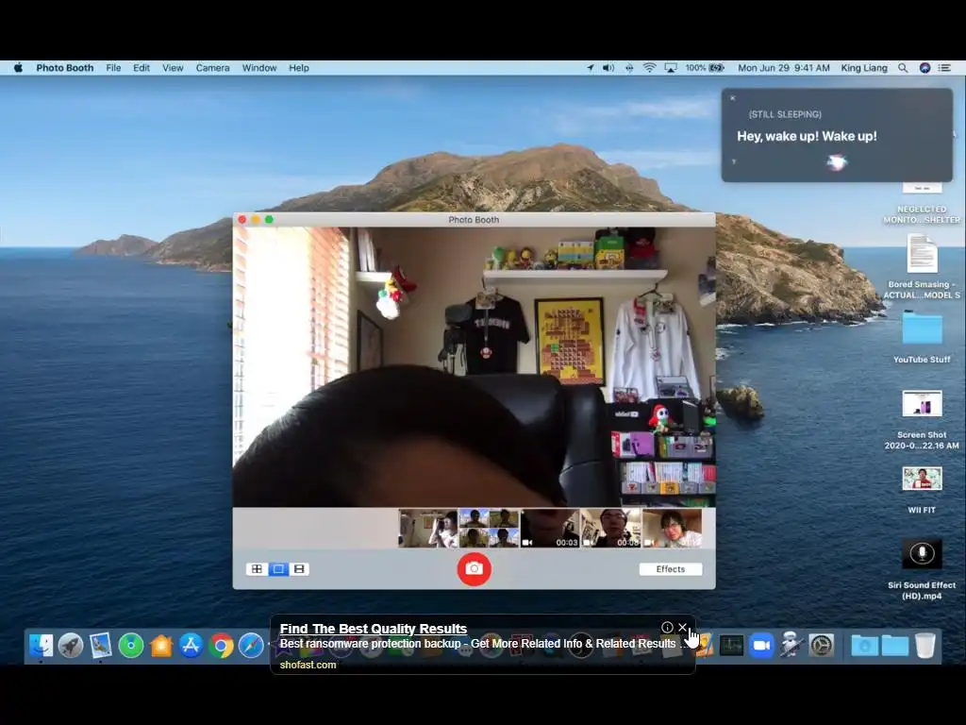Image resolution: width=966 pixels, height=725 pixels.
Task: Switch to movie clip recording mode
Action: (299, 569)
